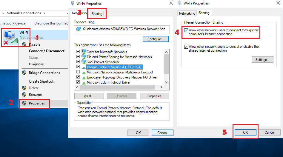Viewport: 283px width, 157px height.
Task: Click the shield icon beside Bridge Connections
Action: pyautogui.click(x=24, y=73)
